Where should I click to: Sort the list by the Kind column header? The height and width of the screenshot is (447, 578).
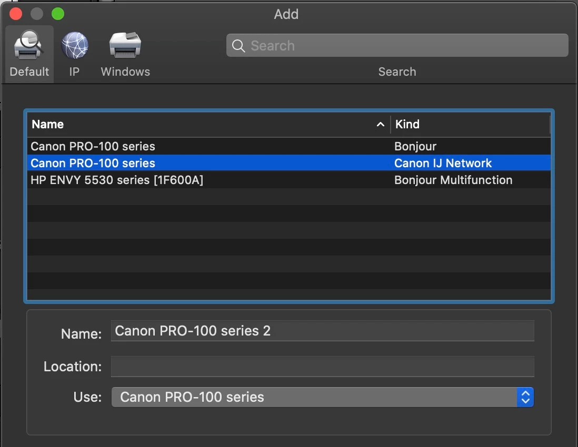click(470, 125)
